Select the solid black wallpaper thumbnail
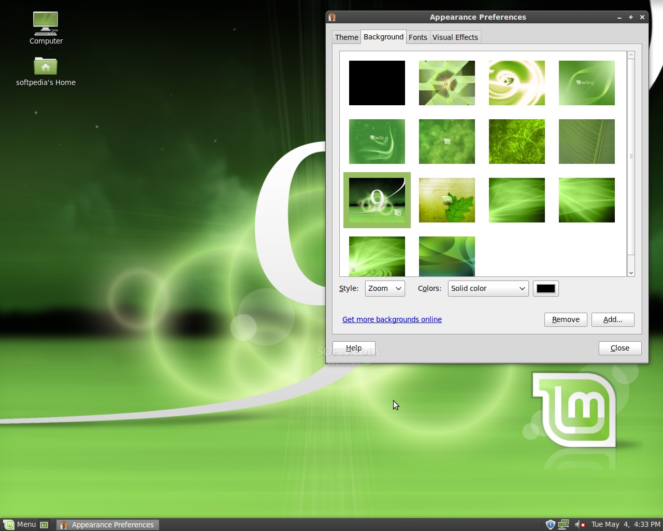 [x=377, y=83]
